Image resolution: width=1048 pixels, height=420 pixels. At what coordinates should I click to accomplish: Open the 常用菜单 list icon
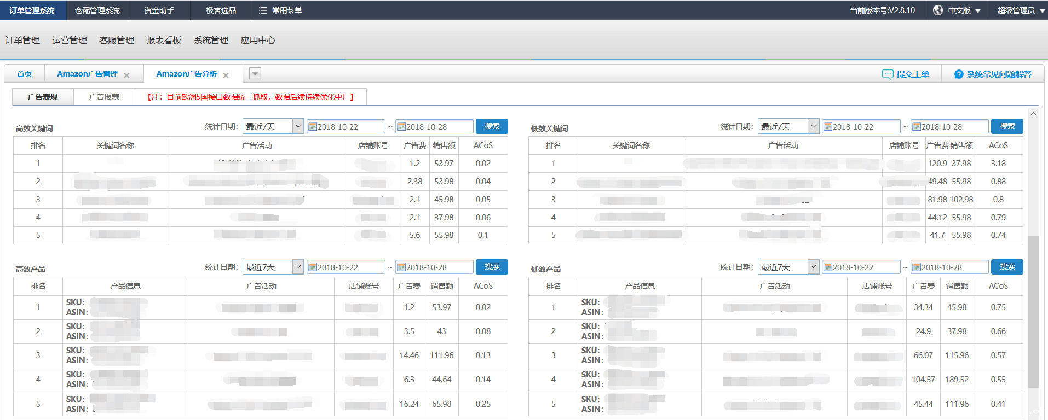pos(263,10)
